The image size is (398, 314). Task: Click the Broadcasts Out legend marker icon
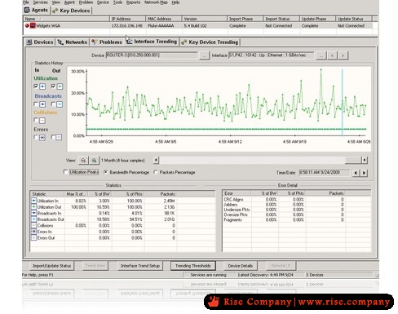60,104
